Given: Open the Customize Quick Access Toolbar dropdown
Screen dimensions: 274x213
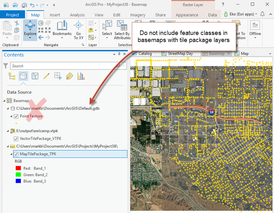Looking at the screenshot, I should tap(54, 5).
